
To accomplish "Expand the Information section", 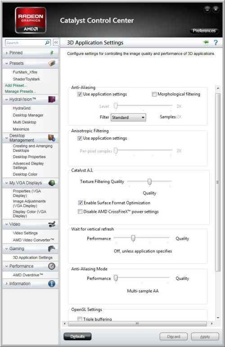I will 6,283.
